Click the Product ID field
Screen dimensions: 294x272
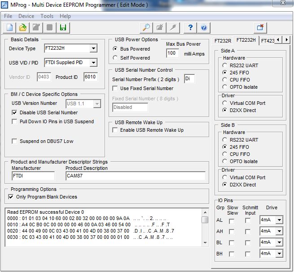click(x=91, y=77)
